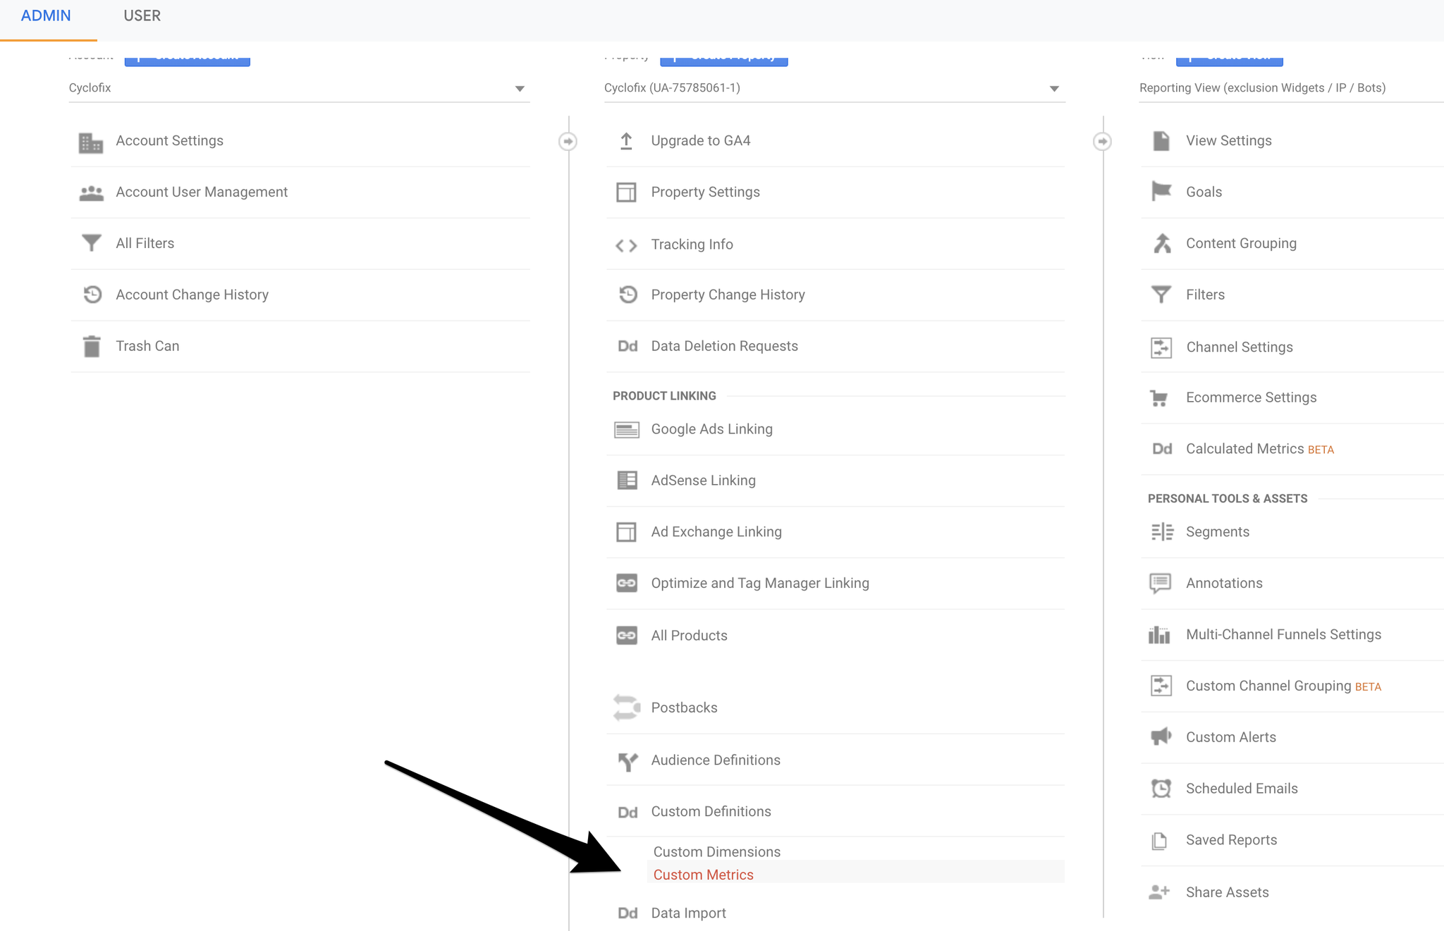Click the Data Import Dd icon
The width and height of the screenshot is (1444, 931).
628,913
